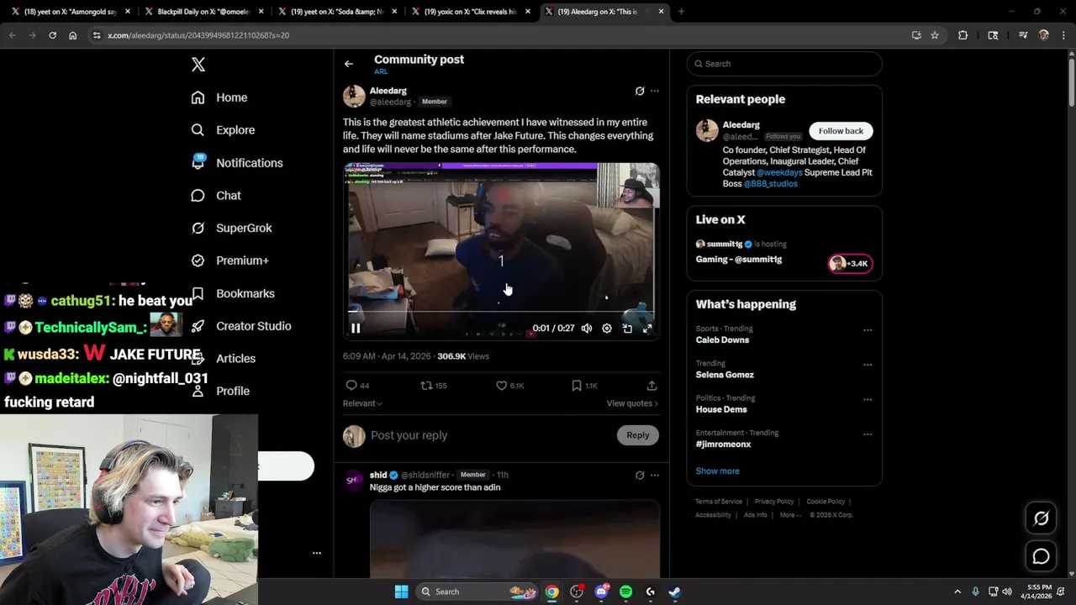Open more options for Caleb Downs trend
Image resolution: width=1076 pixels, height=605 pixels.
(868, 330)
